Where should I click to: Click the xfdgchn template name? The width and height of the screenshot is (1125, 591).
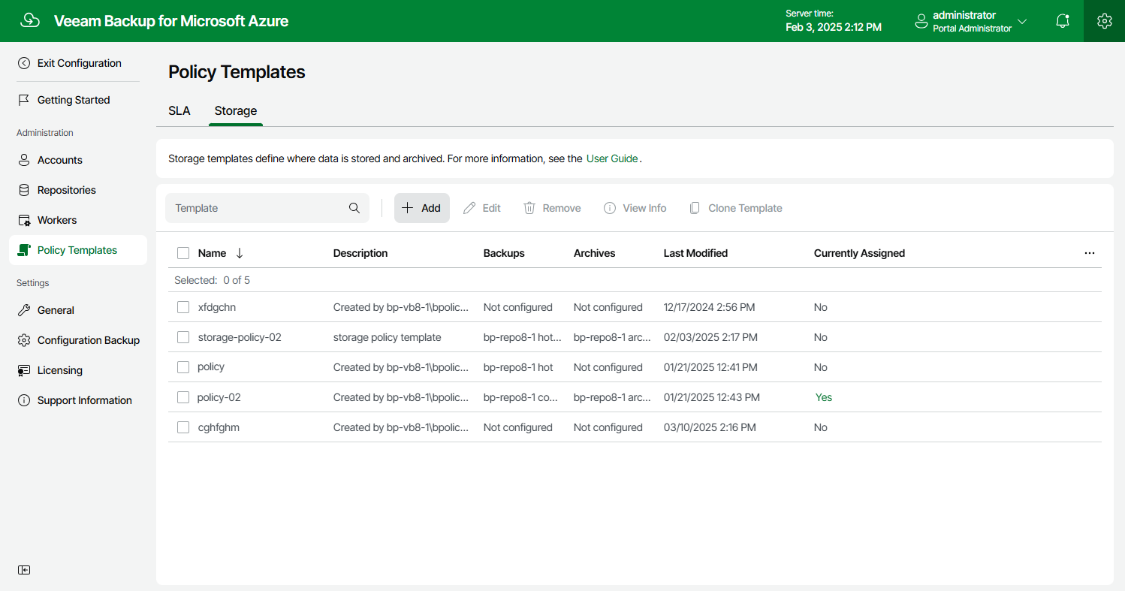pos(217,307)
